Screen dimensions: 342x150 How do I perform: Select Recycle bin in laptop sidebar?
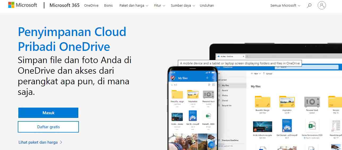coord(226,105)
